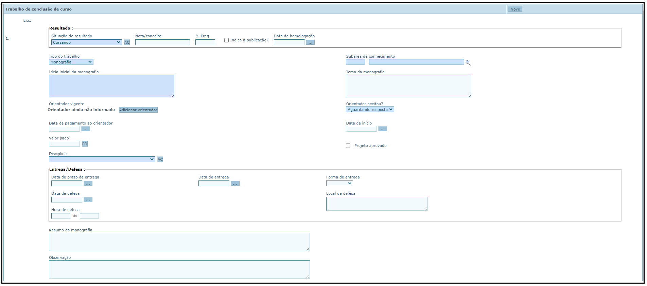Click the Data de defesa field
This screenshot has width=647, height=286.
click(x=67, y=200)
